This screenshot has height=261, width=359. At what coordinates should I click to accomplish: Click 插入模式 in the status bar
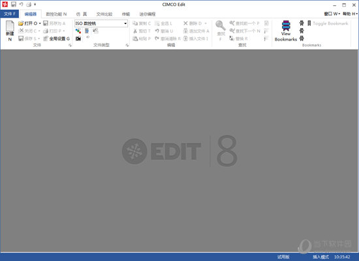(320, 257)
